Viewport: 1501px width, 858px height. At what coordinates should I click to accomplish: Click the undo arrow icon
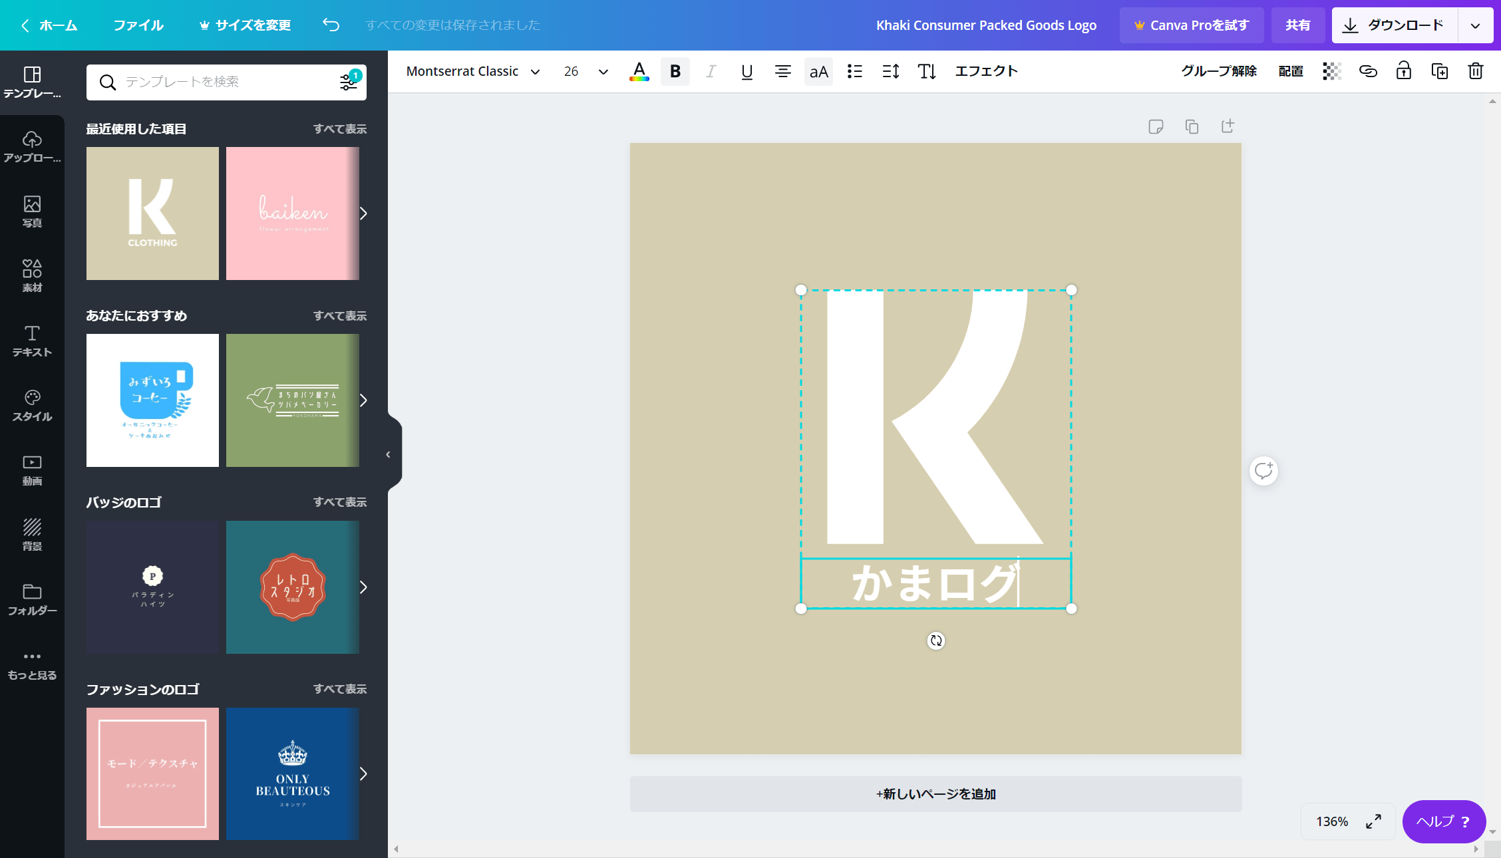[331, 24]
